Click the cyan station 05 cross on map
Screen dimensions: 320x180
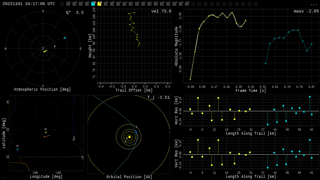(17, 149)
